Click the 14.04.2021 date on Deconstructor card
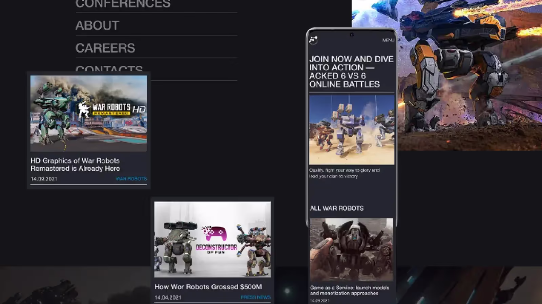Viewport: 542px width, 304px height. tap(168, 298)
